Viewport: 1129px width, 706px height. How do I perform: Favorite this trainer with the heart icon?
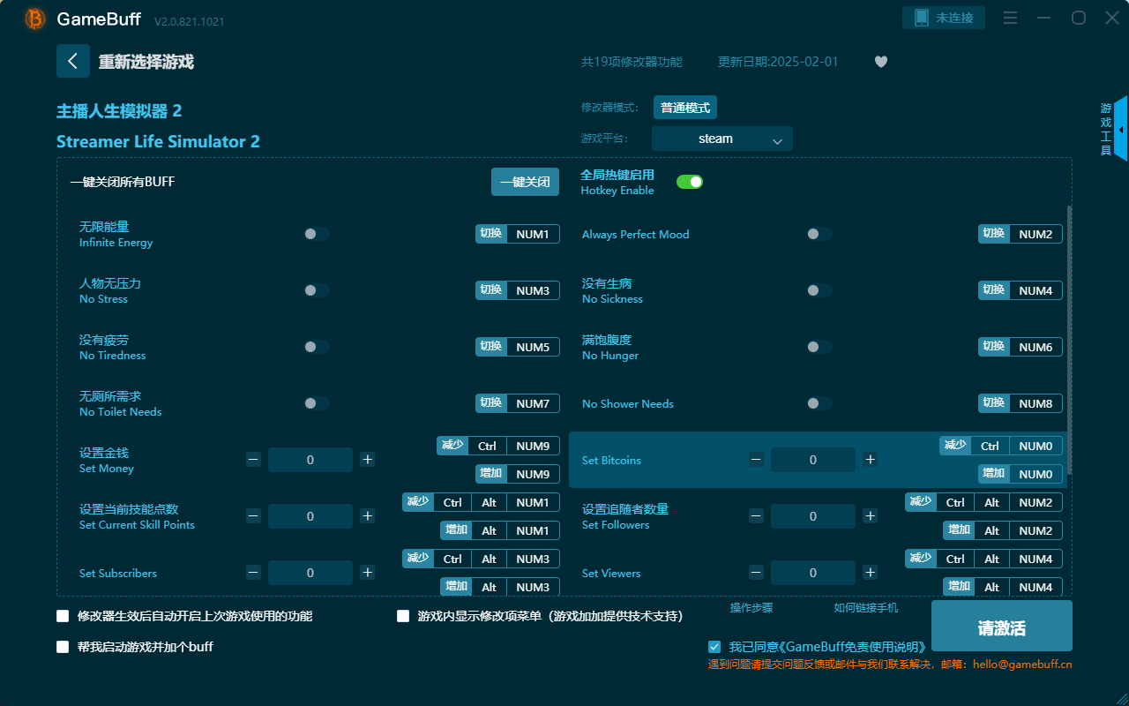point(880,62)
